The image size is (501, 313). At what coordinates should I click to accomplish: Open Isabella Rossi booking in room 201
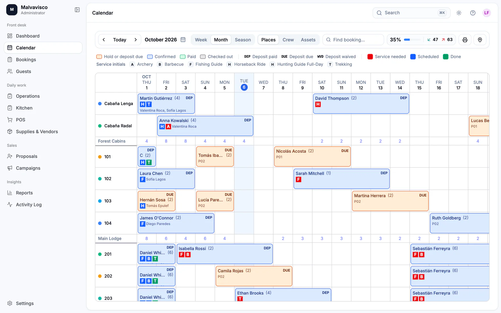pyautogui.click(x=225, y=254)
